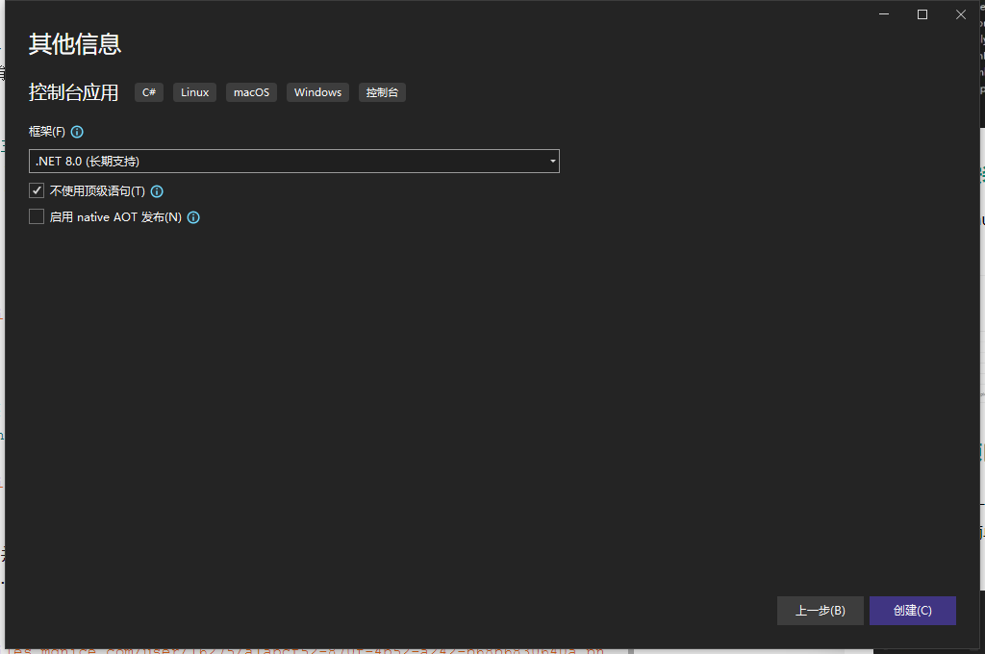Click the 控制台 tag
This screenshot has width=985, height=654.
pyautogui.click(x=381, y=92)
